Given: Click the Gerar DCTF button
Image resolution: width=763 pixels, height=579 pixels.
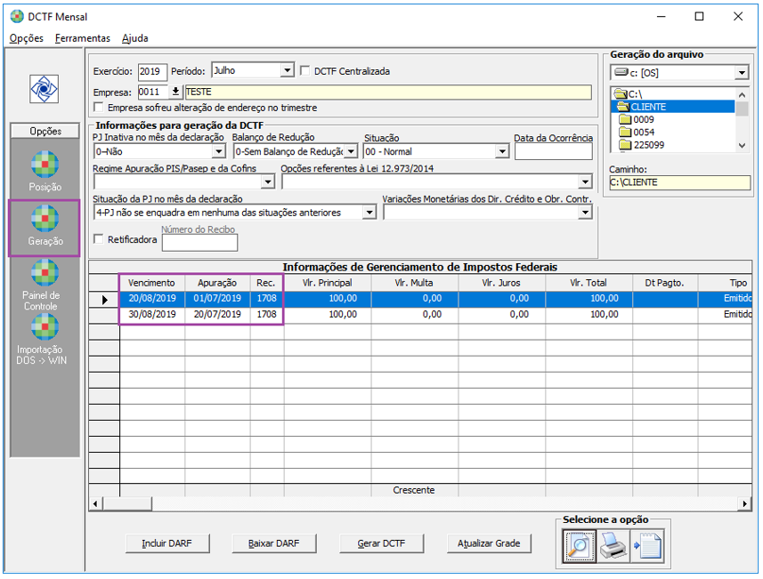Looking at the screenshot, I should [381, 543].
